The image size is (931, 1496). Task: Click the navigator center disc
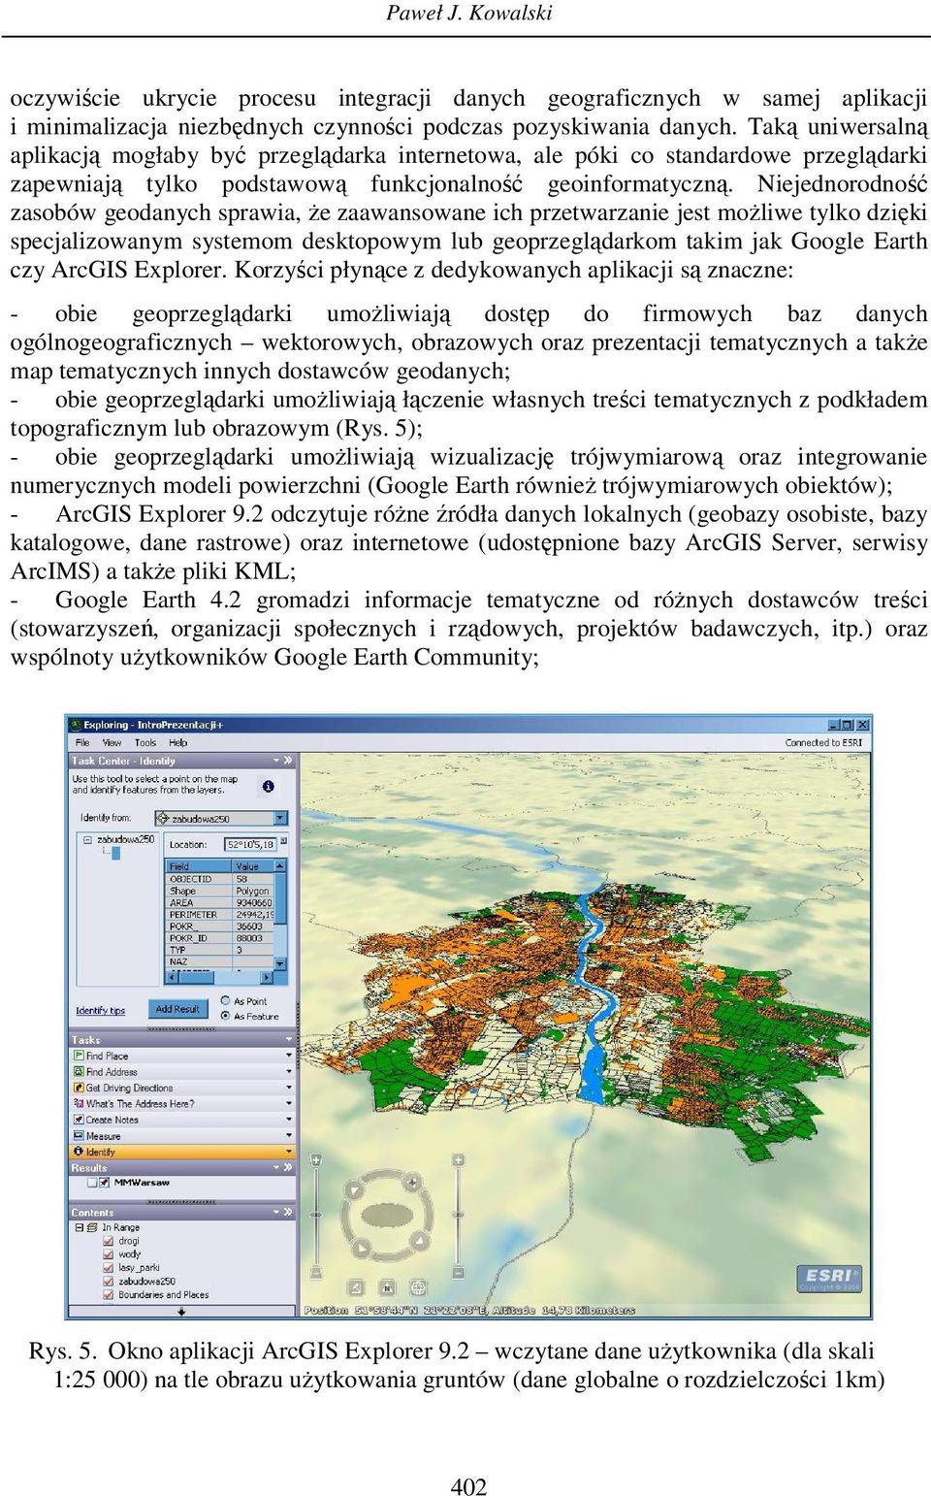[x=387, y=1215]
